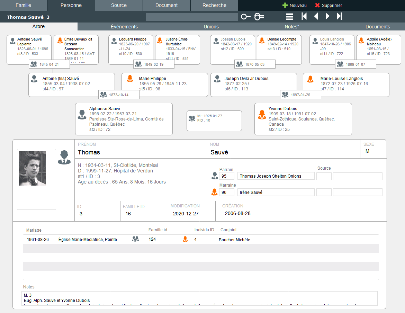Click the 1873-10-14 marriage couple icon

[x=103, y=95]
